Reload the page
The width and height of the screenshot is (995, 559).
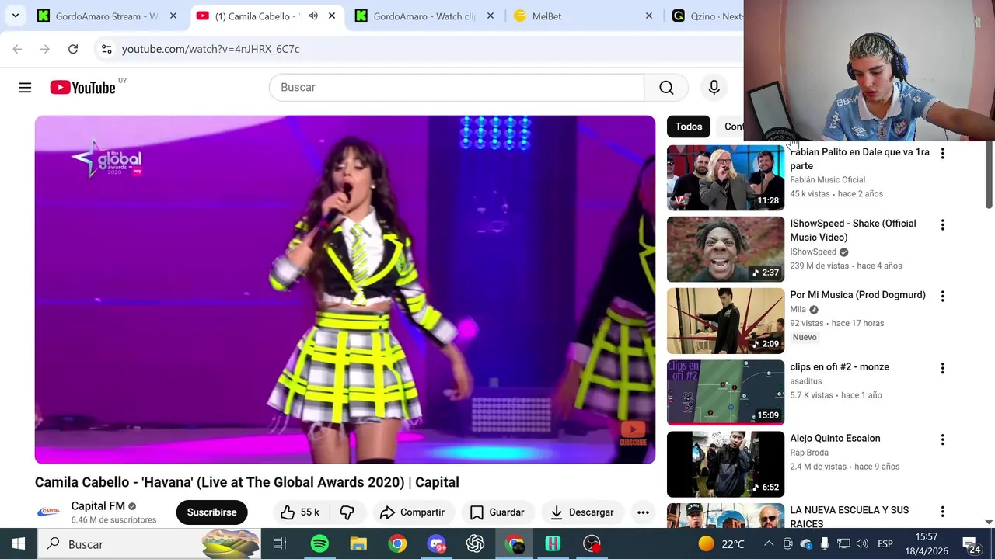click(73, 49)
